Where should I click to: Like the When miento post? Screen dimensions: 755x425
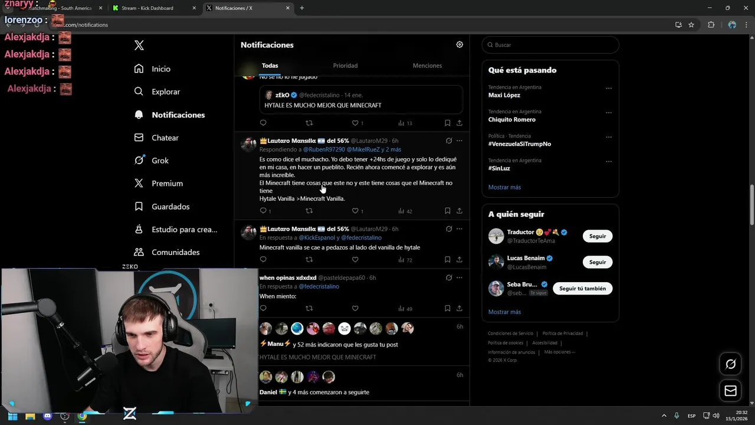355,308
